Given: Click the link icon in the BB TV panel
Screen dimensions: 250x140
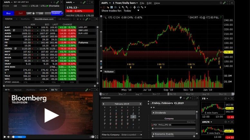Looking at the screenshot, I should coord(87,90).
